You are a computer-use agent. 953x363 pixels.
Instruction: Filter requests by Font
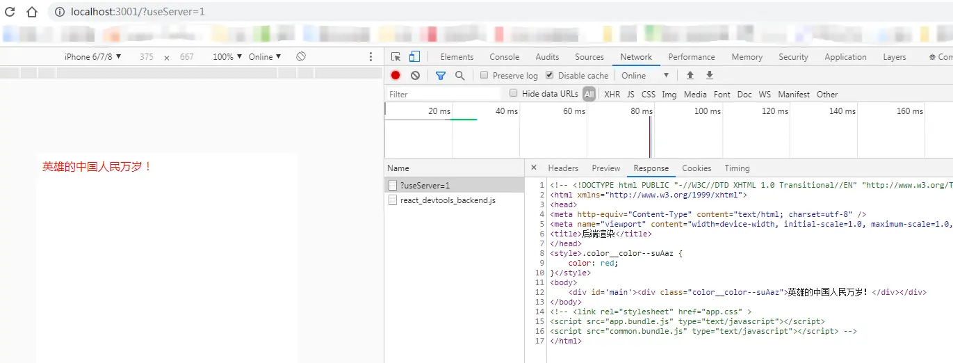pos(722,94)
